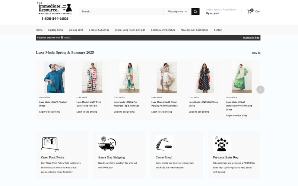
Task: Click the Personal Sales Rep headset icon
Action: tap(222, 144)
